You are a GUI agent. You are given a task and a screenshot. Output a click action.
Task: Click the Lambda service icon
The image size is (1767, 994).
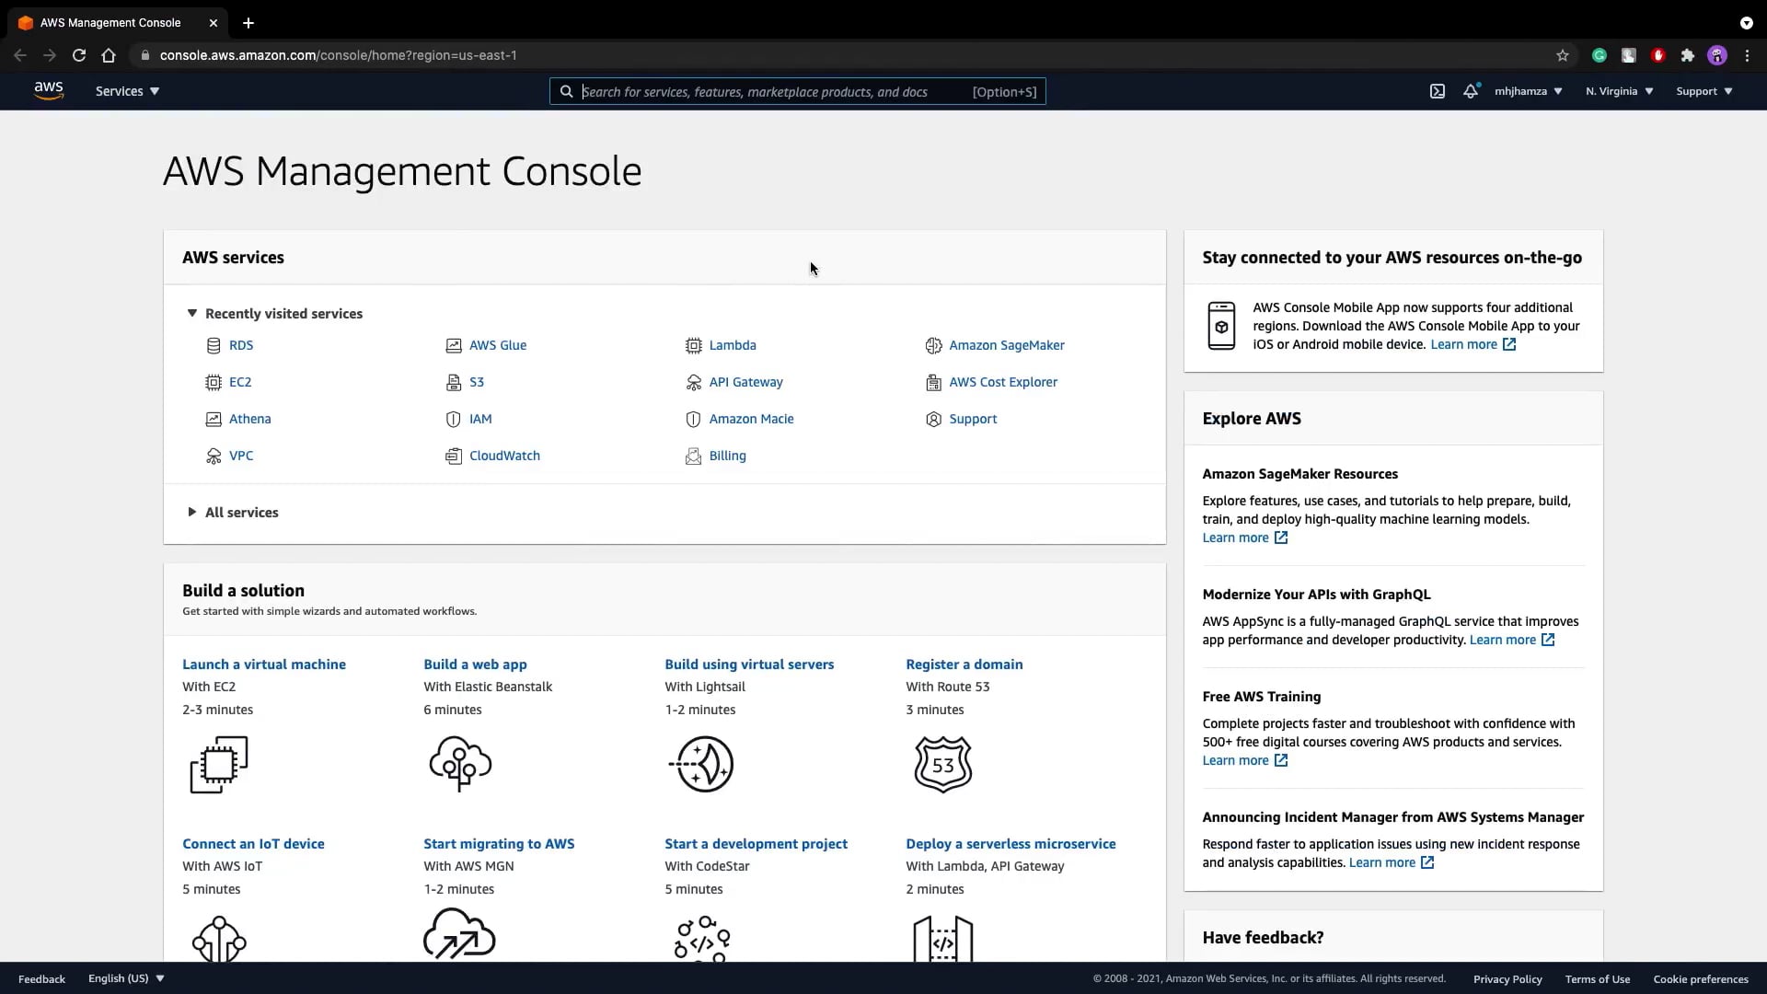pyautogui.click(x=694, y=346)
